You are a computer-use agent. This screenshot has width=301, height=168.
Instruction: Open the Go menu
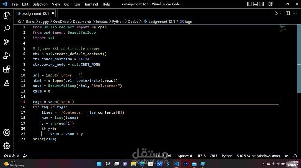tap(66, 4)
